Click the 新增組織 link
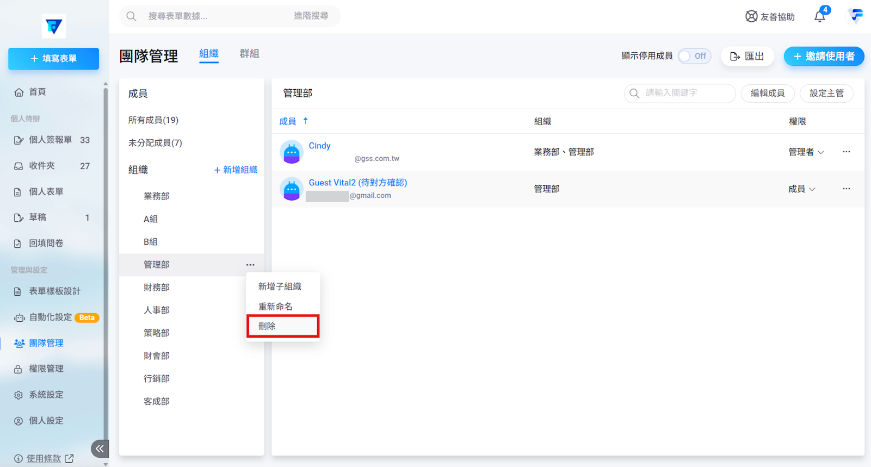This screenshot has width=871, height=467. (x=236, y=170)
